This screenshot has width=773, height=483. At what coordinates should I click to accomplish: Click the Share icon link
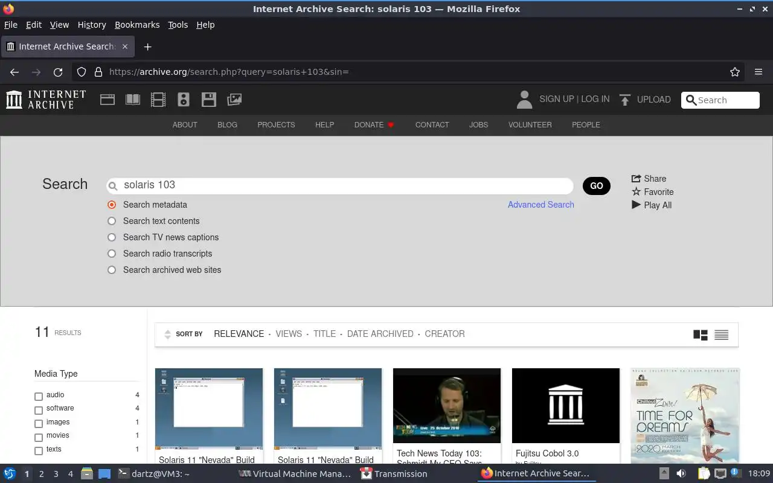(649, 179)
